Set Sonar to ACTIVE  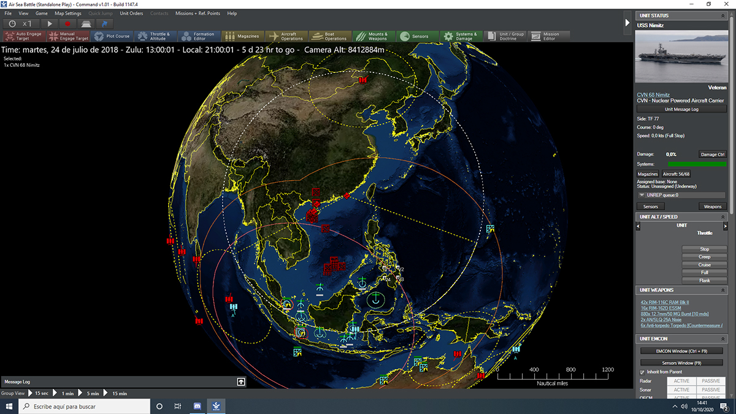click(681, 390)
